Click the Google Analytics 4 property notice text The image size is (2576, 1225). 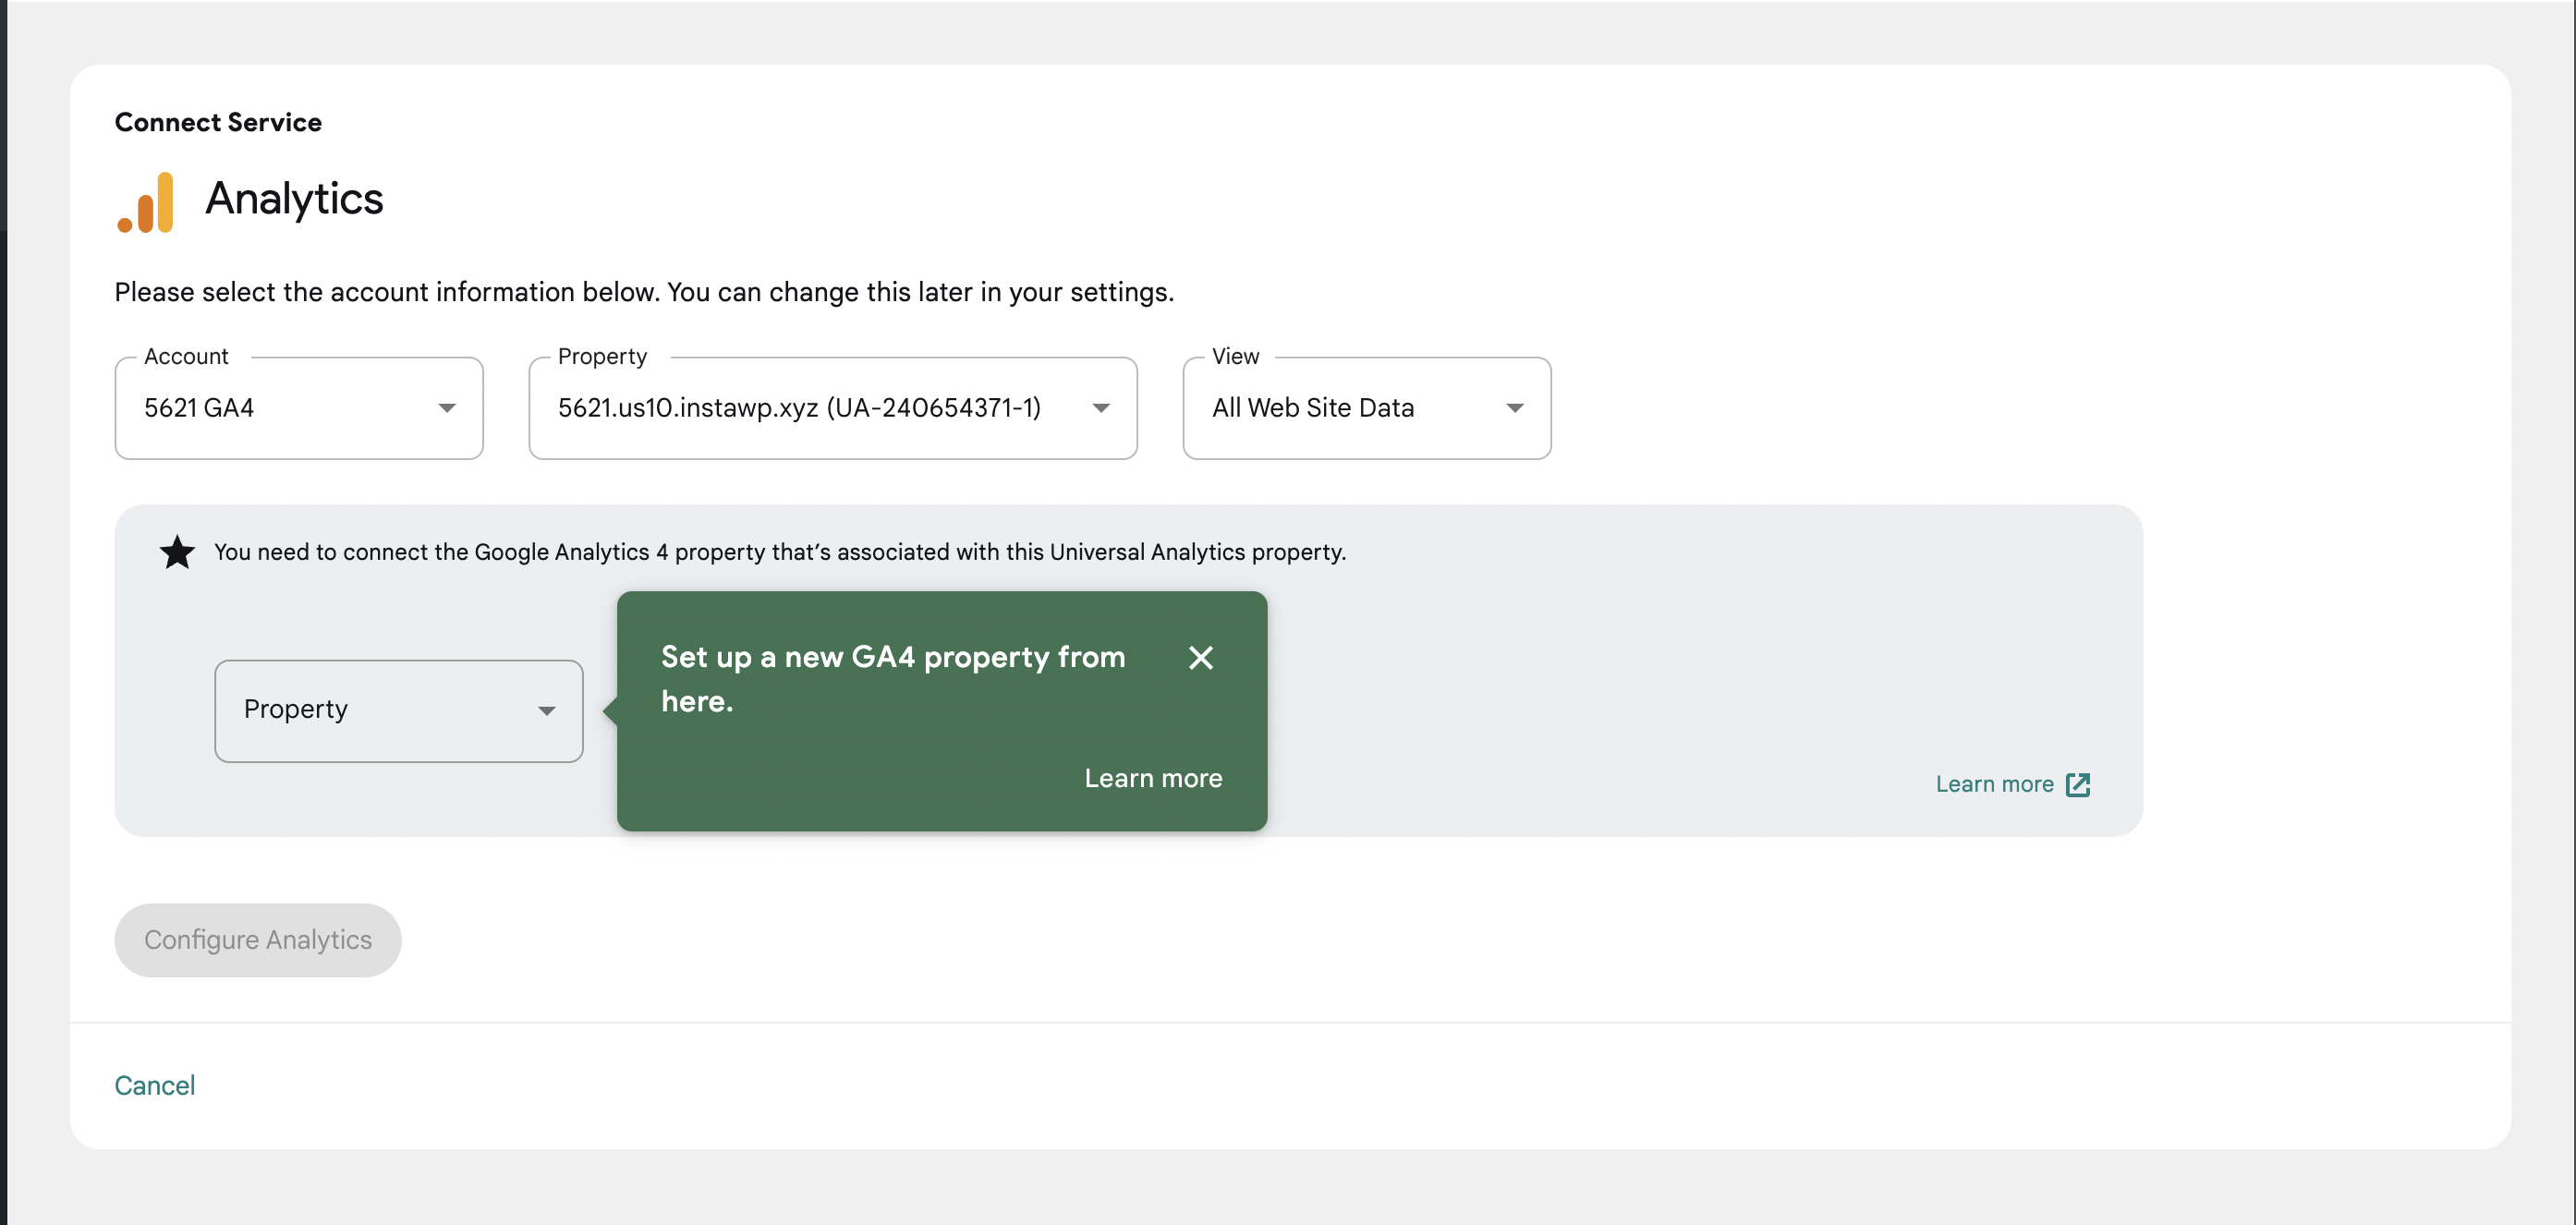coord(780,552)
